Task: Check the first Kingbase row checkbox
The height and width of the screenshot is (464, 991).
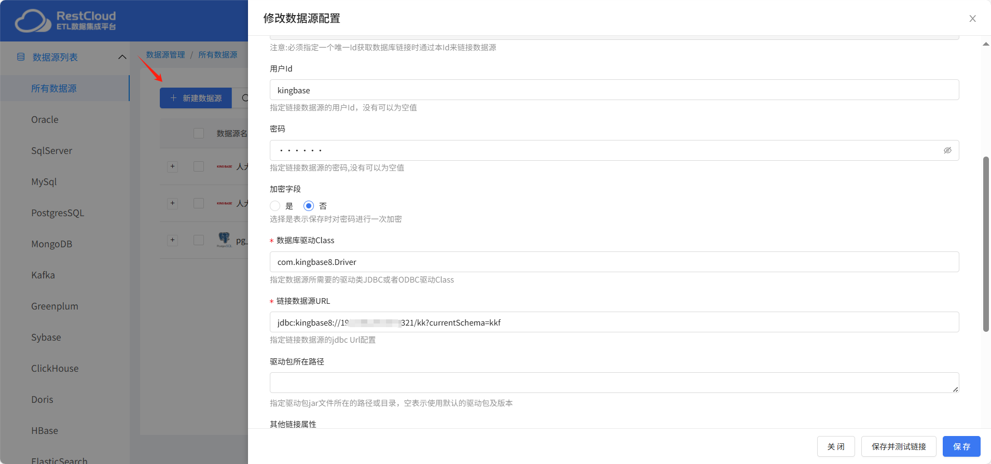Action: pos(199,166)
